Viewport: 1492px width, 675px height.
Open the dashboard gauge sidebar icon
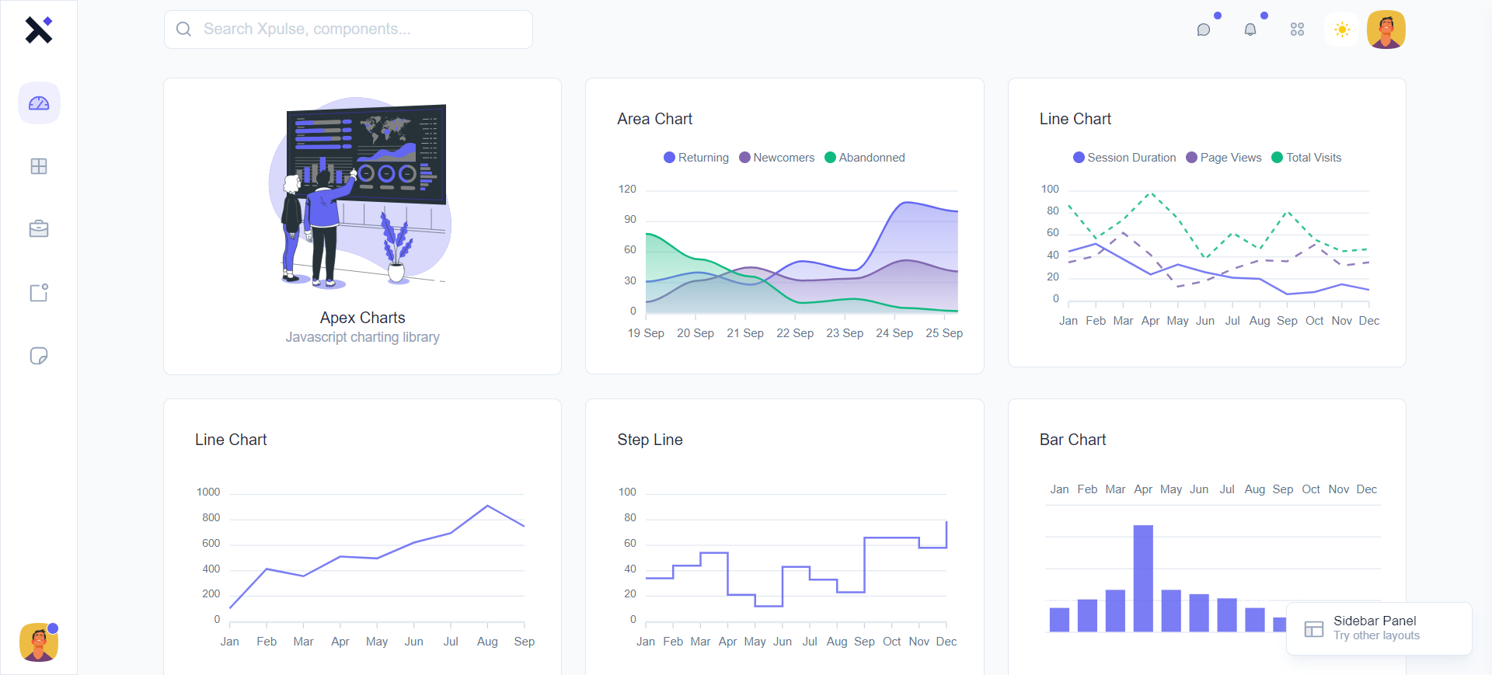[x=39, y=103]
